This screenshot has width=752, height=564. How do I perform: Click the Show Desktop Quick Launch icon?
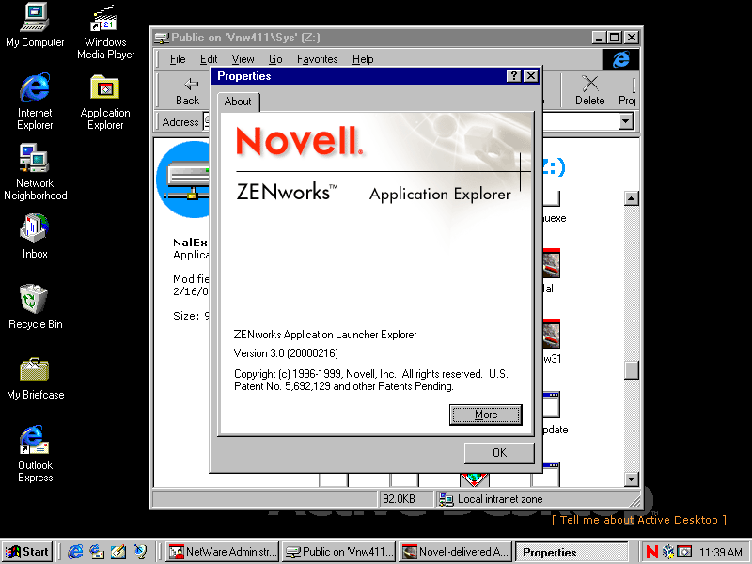coord(118,552)
